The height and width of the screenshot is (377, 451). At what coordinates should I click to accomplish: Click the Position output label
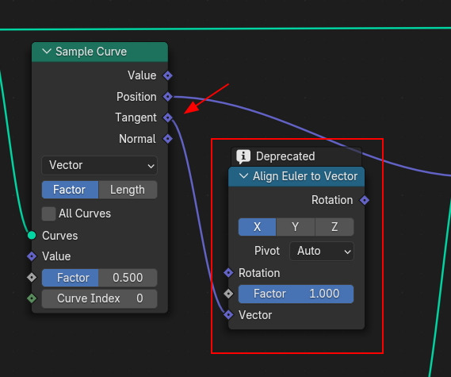pos(136,97)
